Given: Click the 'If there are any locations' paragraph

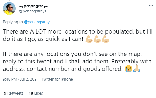Looking at the screenshot, I should (x=77, y=61).
